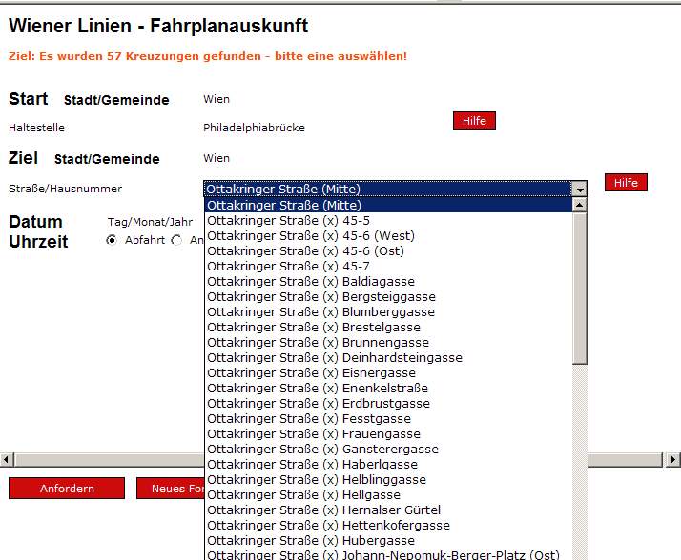Click the Hilfe button beside Haltestelle

tap(474, 121)
